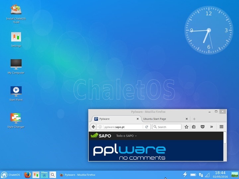
Task: Click the pplware.sapo.pt address bar
Action: 123,127
